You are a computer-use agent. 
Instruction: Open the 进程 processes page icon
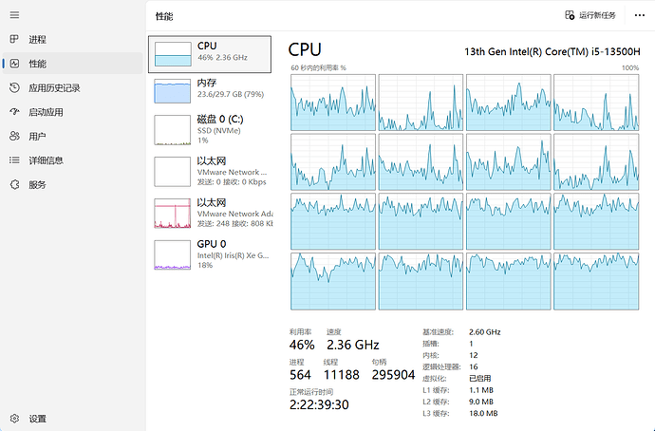point(14,39)
